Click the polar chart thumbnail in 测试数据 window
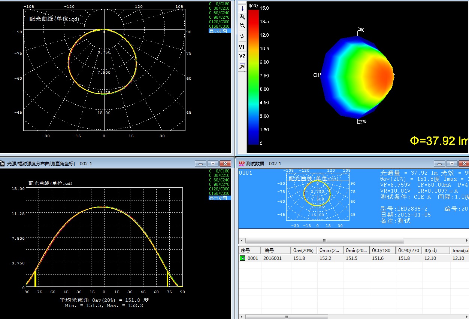The image size is (469, 319). coord(318,196)
